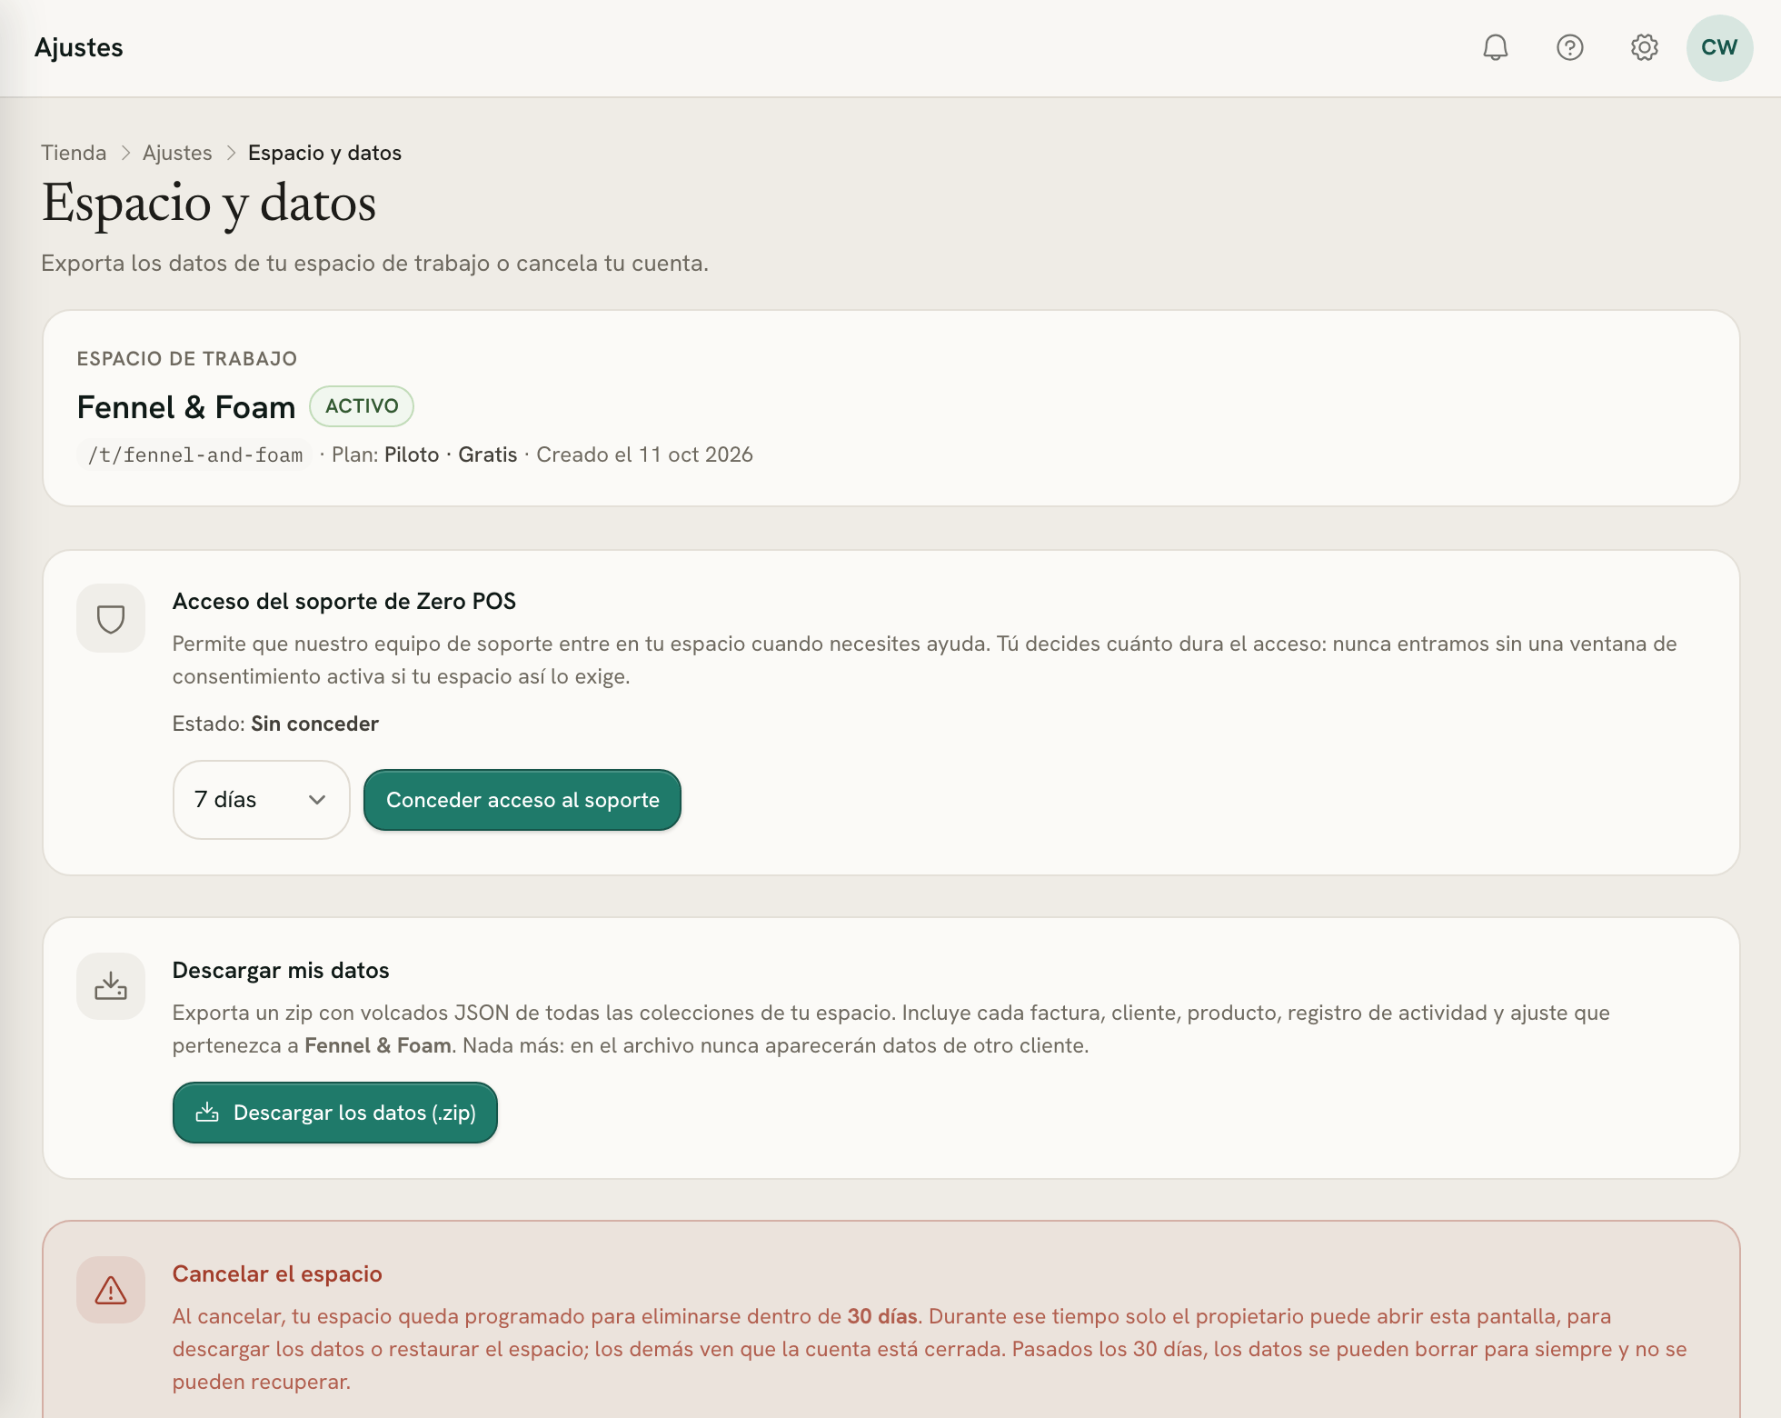Click the Cancelar el espacio heading
Image resolution: width=1781 pixels, height=1418 pixels.
coord(277,1273)
